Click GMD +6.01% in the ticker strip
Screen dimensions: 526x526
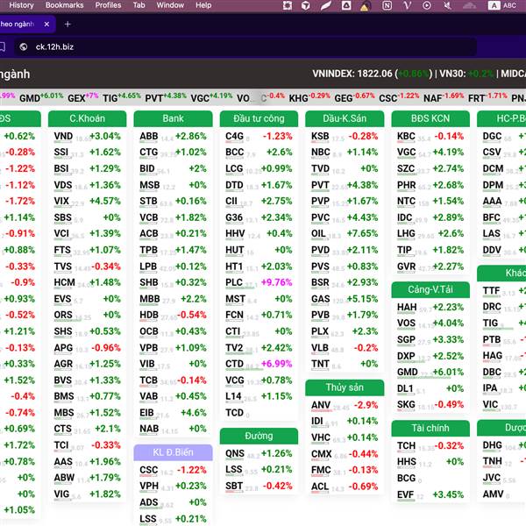[x=41, y=98]
